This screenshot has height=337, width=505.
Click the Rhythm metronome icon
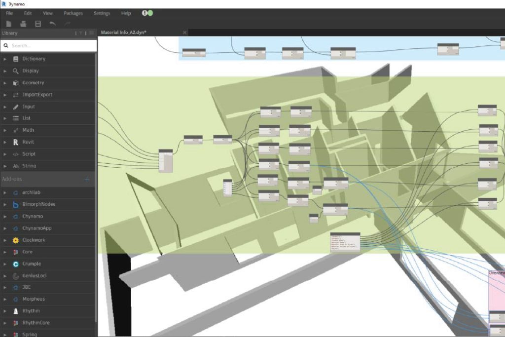click(x=16, y=311)
